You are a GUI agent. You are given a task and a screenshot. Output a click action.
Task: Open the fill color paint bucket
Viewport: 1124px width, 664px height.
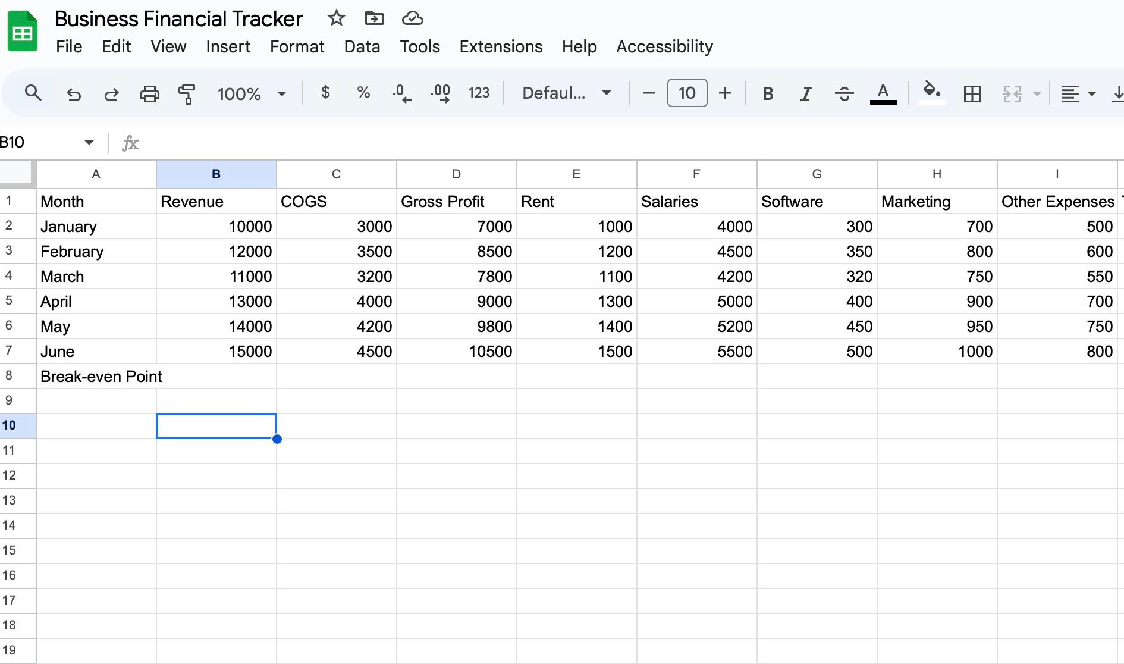pyautogui.click(x=932, y=92)
